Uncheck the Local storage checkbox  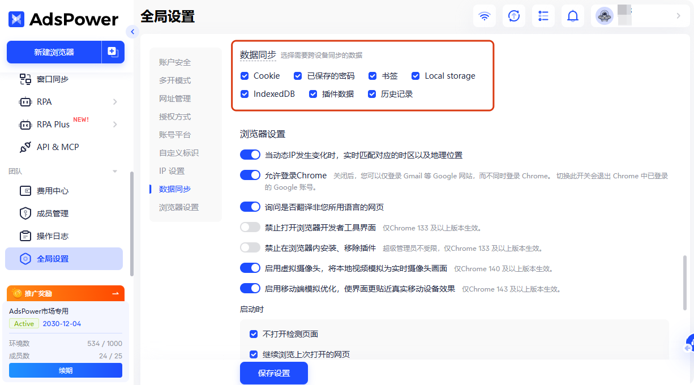point(415,76)
